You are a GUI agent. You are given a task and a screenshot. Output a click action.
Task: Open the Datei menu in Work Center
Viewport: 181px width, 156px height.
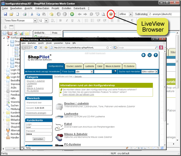[x=5, y=8]
